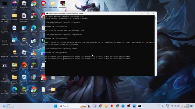Image resolution: width=195 pixels, height=109 pixels.
Task: Launch the Overwatch desktop shortcut
Action: 24,41
